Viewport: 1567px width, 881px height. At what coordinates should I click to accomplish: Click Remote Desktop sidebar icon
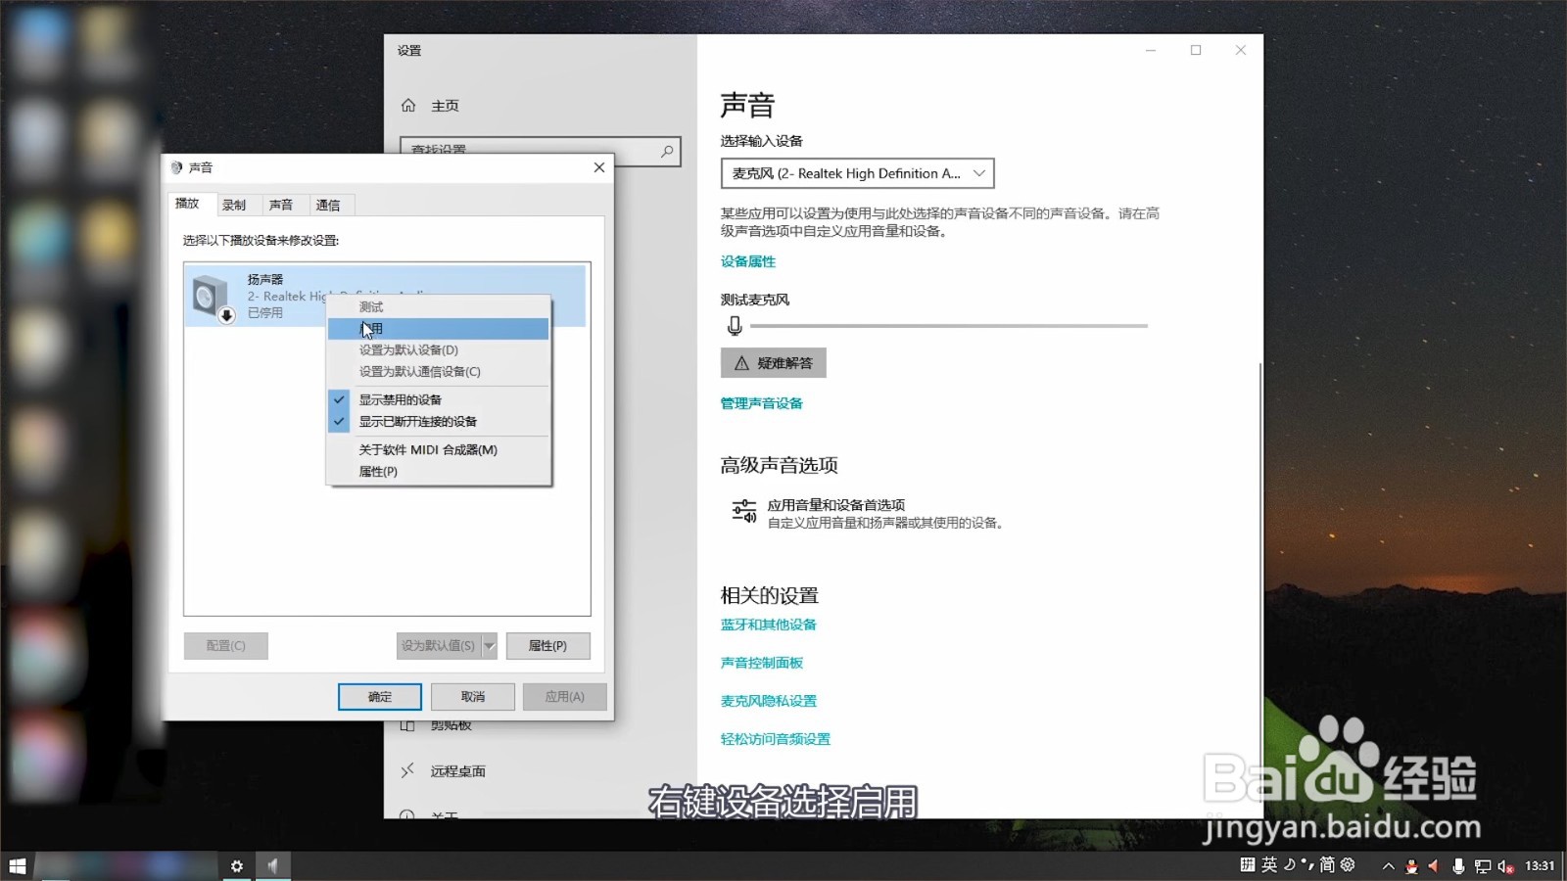[x=407, y=771]
